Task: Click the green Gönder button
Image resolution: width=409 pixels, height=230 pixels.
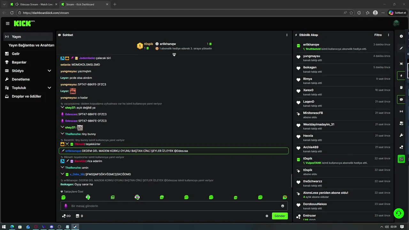Action: [x=280, y=216]
